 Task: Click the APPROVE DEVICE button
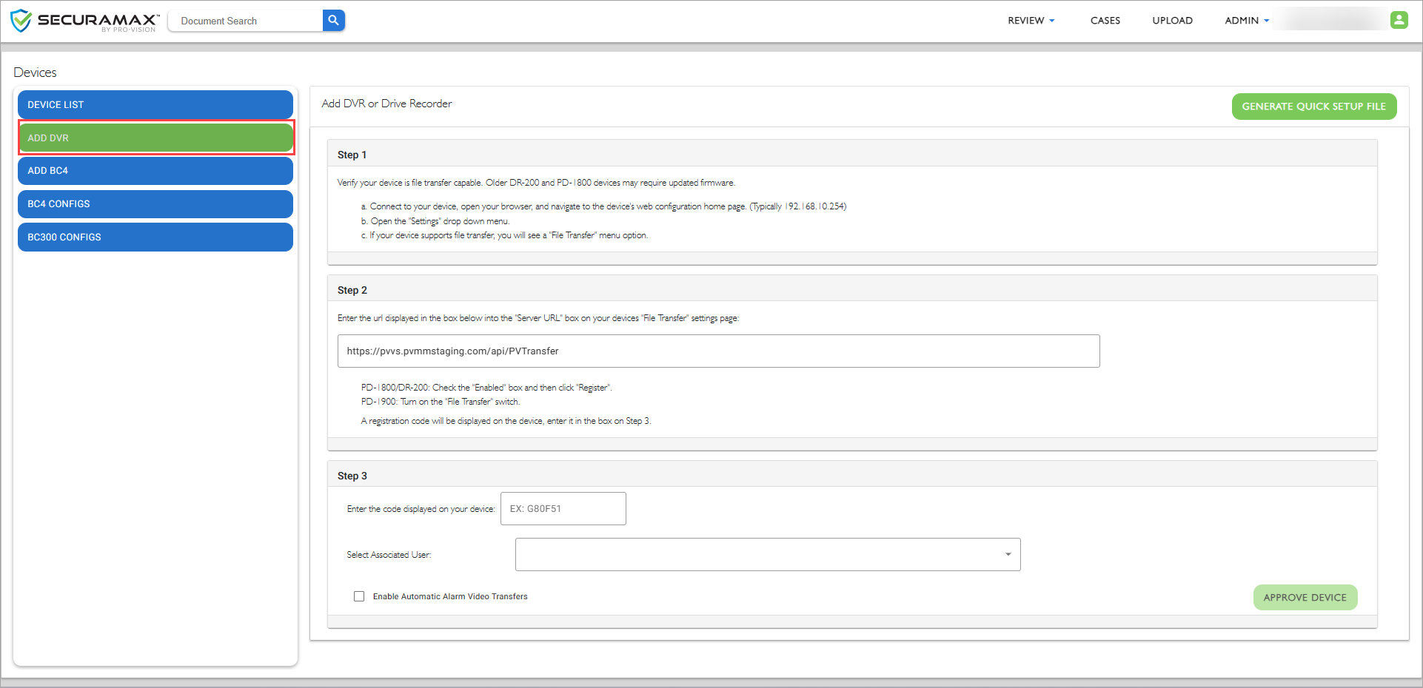1305,598
